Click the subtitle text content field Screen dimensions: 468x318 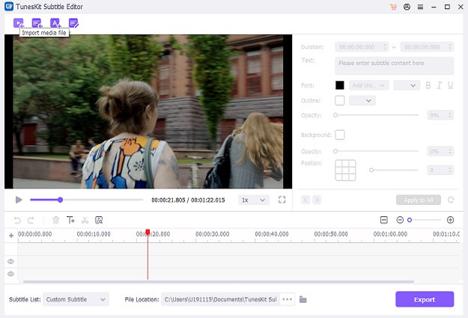(x=395, y=66)
